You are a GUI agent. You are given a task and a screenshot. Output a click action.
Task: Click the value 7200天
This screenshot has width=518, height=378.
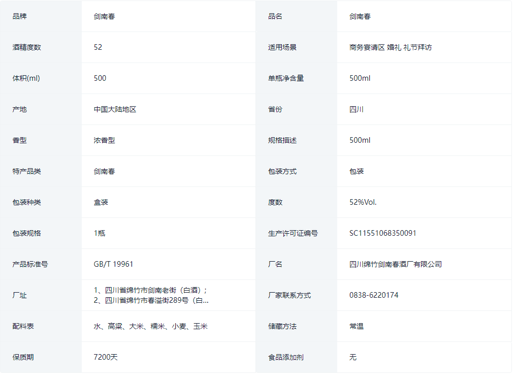[x=106, y=357]
